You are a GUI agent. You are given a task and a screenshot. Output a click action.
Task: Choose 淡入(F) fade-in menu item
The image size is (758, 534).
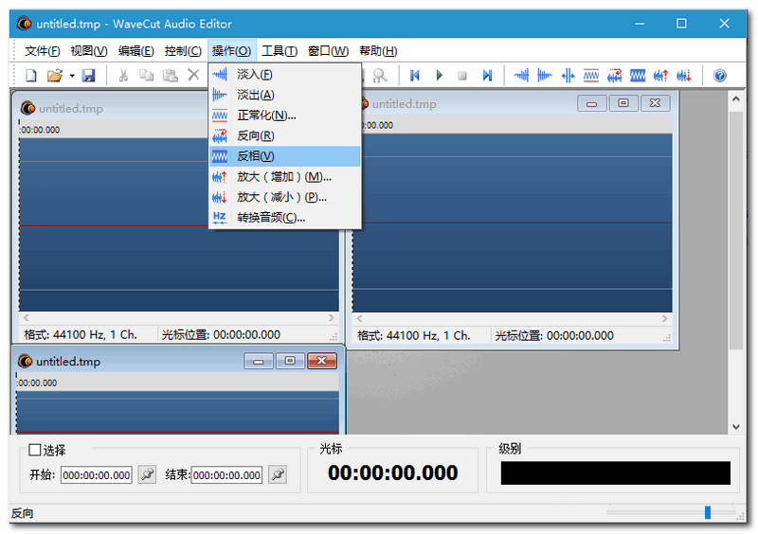[255, 74]
